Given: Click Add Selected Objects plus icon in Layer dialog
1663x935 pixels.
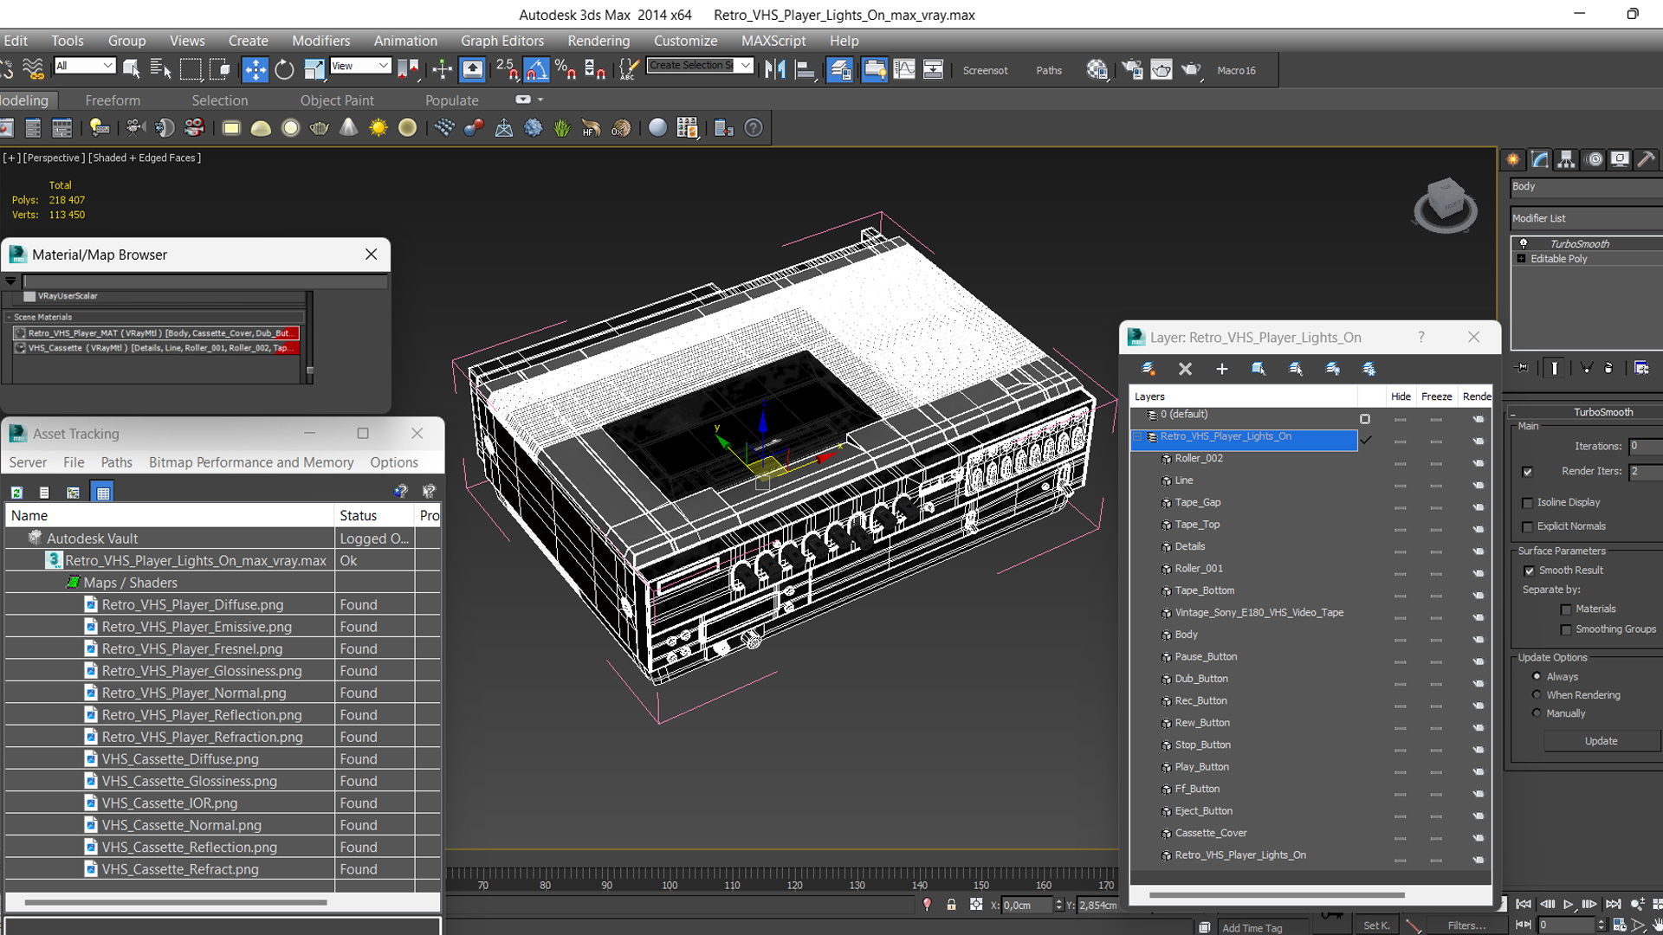Looking at the screenshot, I should (1222, 369).
